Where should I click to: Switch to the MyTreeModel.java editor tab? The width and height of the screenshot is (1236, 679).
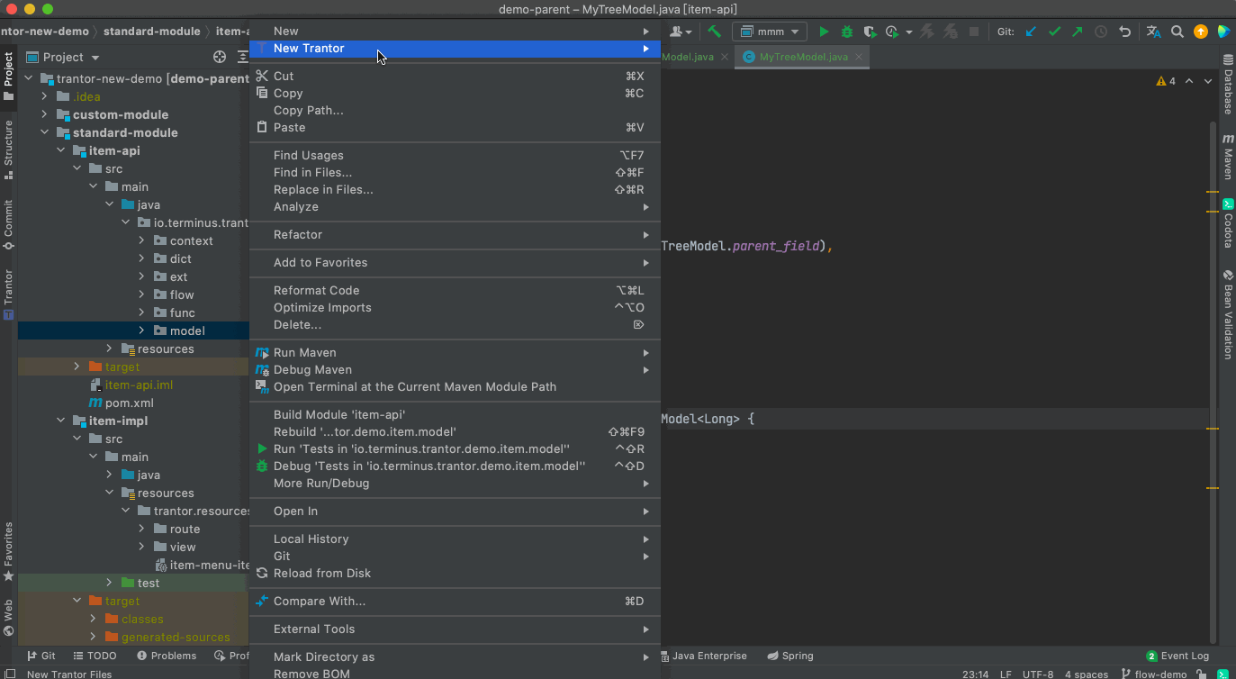coord(803,57)
